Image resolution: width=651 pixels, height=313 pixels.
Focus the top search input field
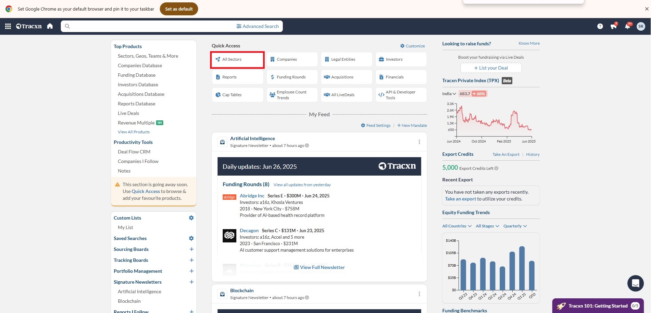coord(150,26)
